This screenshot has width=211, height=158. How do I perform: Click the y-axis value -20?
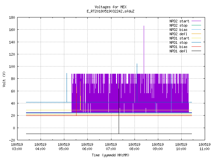[x=12, y=140]
